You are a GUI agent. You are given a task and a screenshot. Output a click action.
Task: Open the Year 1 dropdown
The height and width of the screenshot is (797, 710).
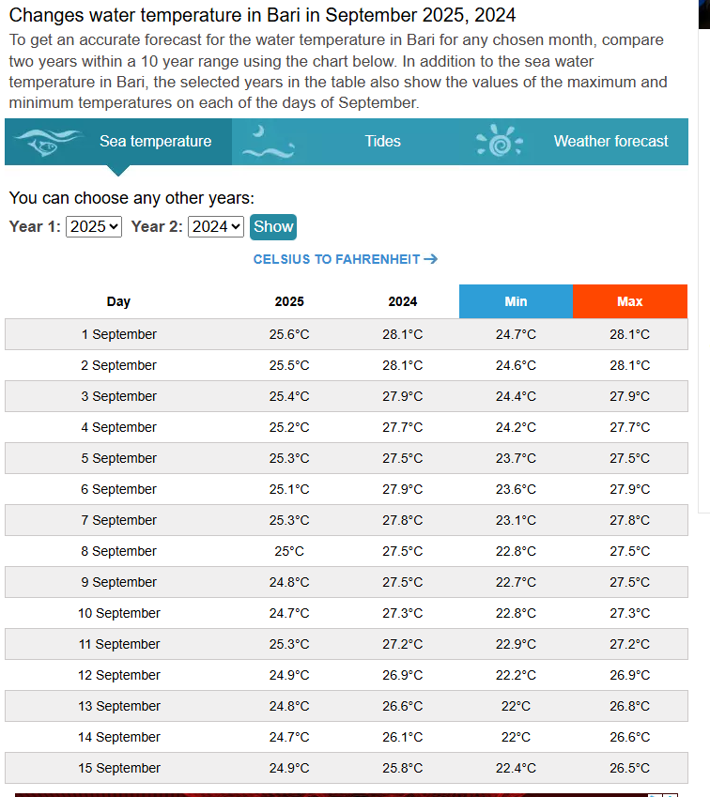[94, 226]
